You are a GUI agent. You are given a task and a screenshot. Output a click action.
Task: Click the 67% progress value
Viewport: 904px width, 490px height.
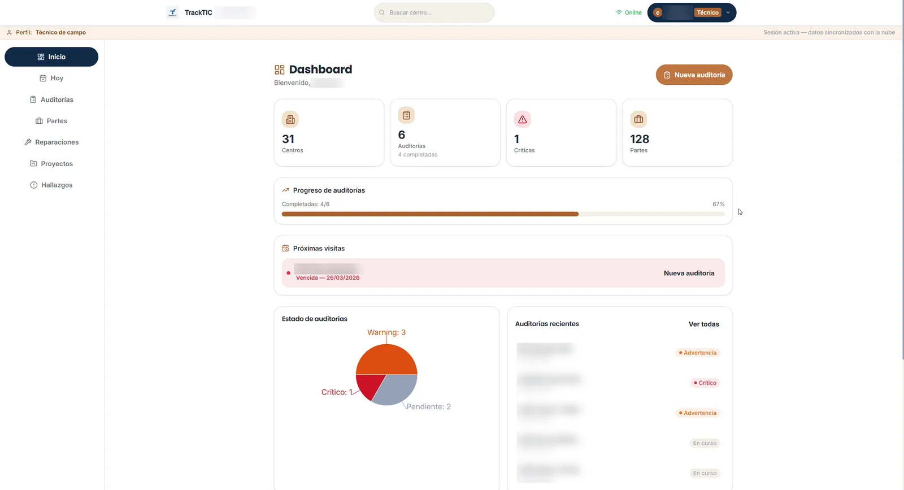coord(719,205)
